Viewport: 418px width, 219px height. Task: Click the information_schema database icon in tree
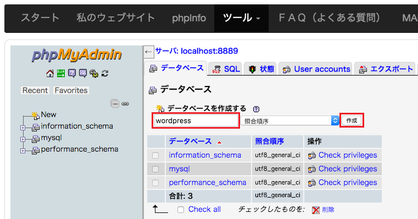pos(36,128)
